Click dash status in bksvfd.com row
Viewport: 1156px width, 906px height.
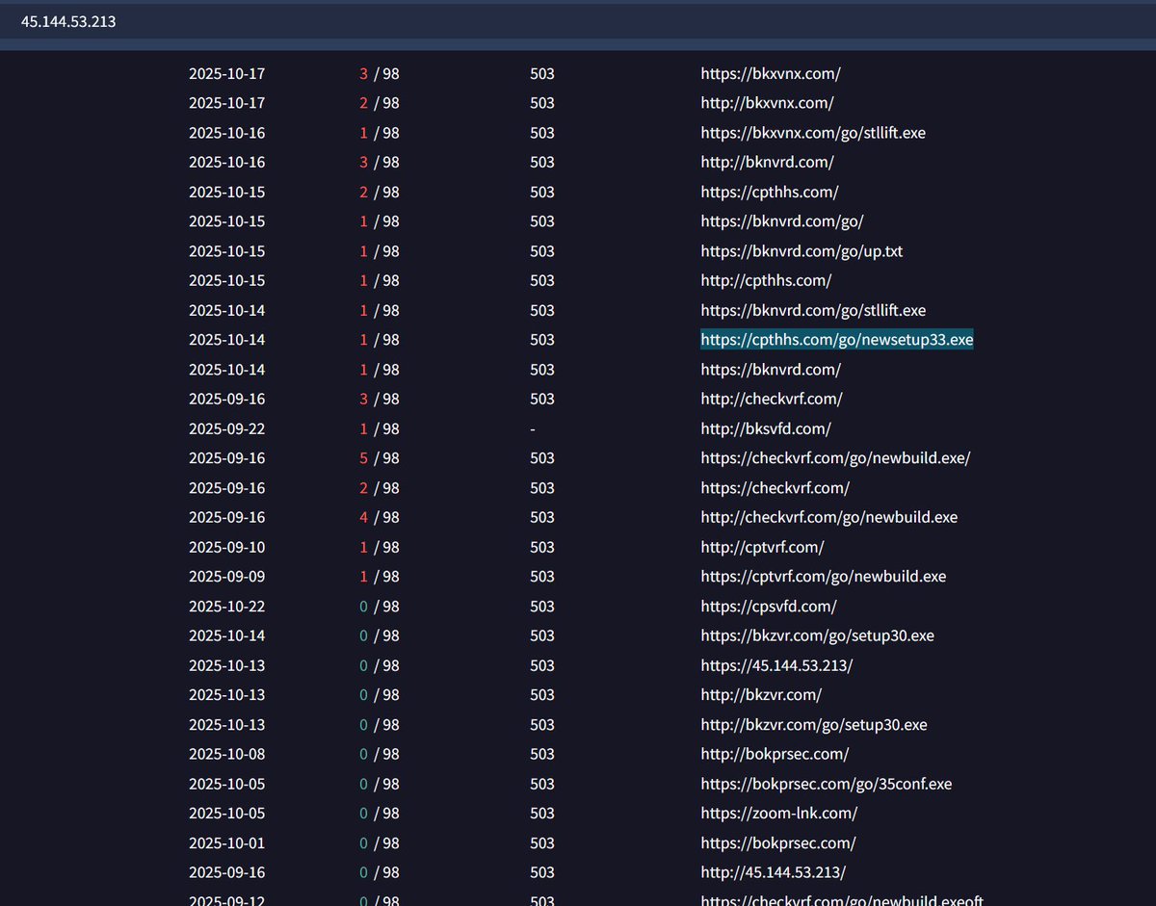[533, 428]
